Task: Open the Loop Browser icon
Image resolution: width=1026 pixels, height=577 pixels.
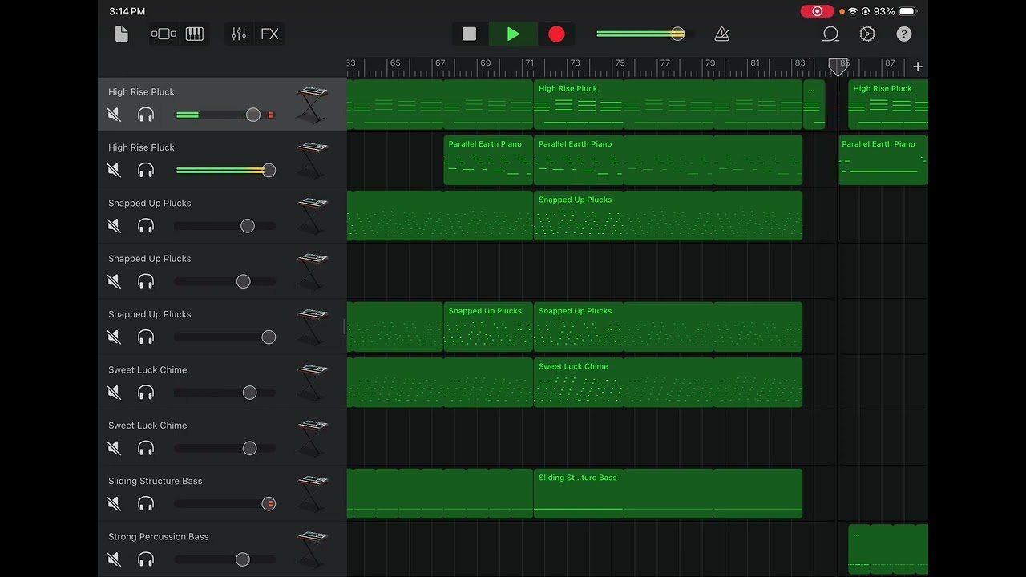Action: pos(830,34)
